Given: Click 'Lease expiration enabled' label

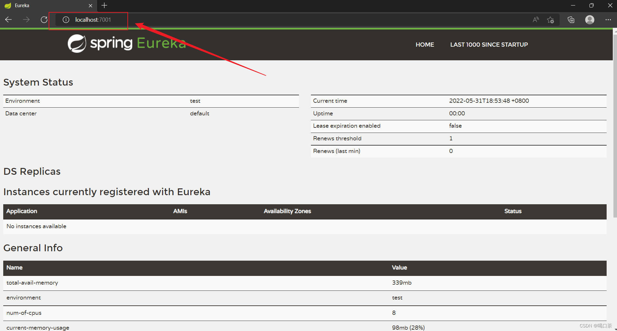Looking at the screenshot, I should tap(347, 126).
